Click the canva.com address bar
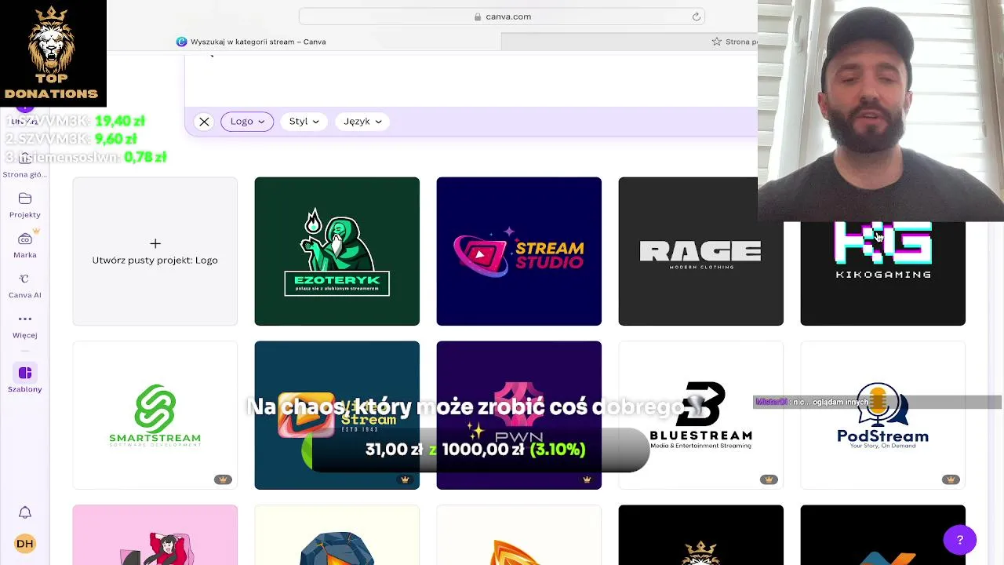 (502, 16)
